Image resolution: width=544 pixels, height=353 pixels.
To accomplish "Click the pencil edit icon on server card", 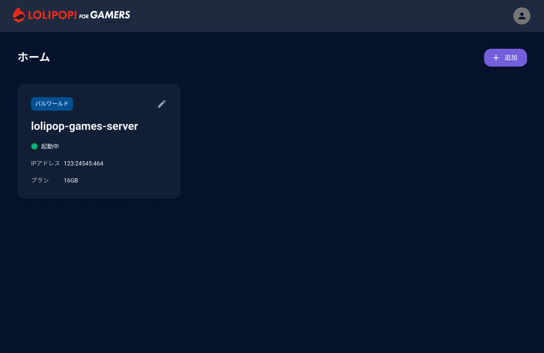I will pyautogui.click(x=162, y=104).
